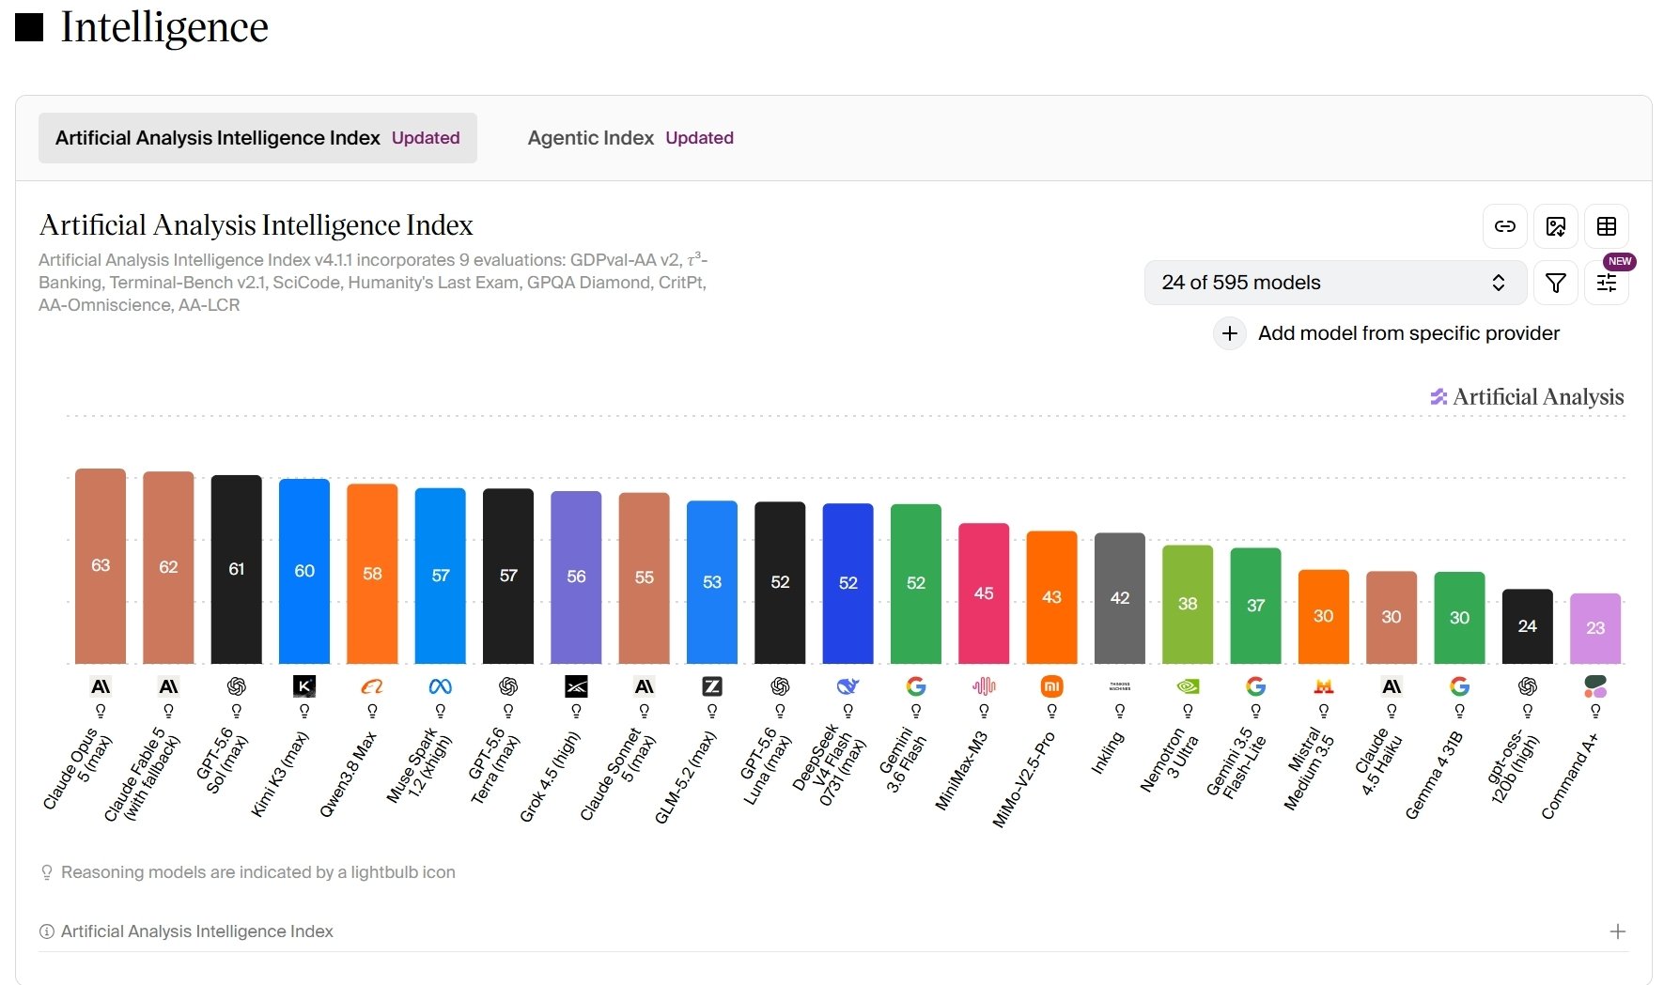The width and height of the screenshot is (1664, 985).
Task: Open the filter funnel icon
Action: (x=1556, y=283)
